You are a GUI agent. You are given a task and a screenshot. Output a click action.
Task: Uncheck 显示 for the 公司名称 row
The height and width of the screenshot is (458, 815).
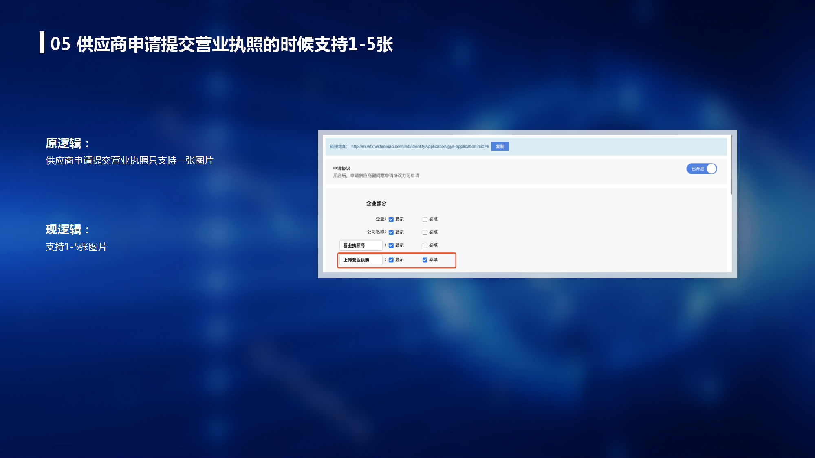coord(391,232)
